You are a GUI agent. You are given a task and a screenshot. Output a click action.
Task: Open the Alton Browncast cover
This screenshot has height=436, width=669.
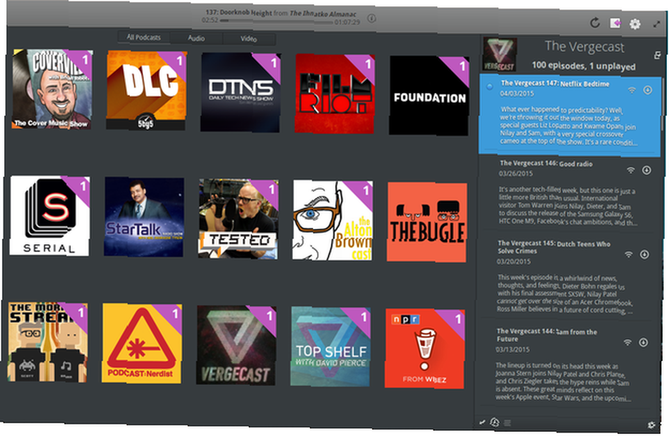pos(332,220)
